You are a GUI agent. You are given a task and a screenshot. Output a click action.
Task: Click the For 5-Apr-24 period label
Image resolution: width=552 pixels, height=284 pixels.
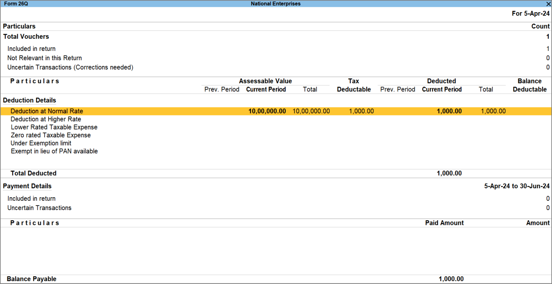point(531,14)
